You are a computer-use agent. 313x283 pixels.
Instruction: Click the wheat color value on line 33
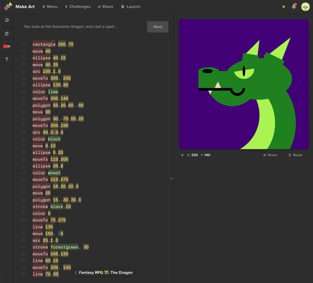54,173
